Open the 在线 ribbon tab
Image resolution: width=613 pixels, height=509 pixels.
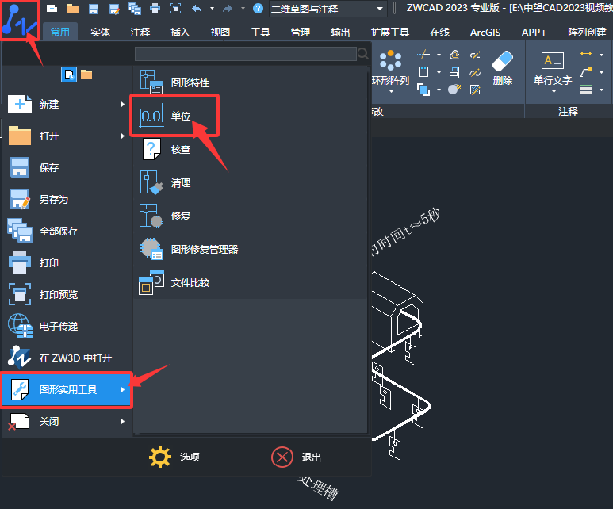point(440,32)
